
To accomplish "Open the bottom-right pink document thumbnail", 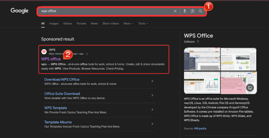I will point(239,83).
